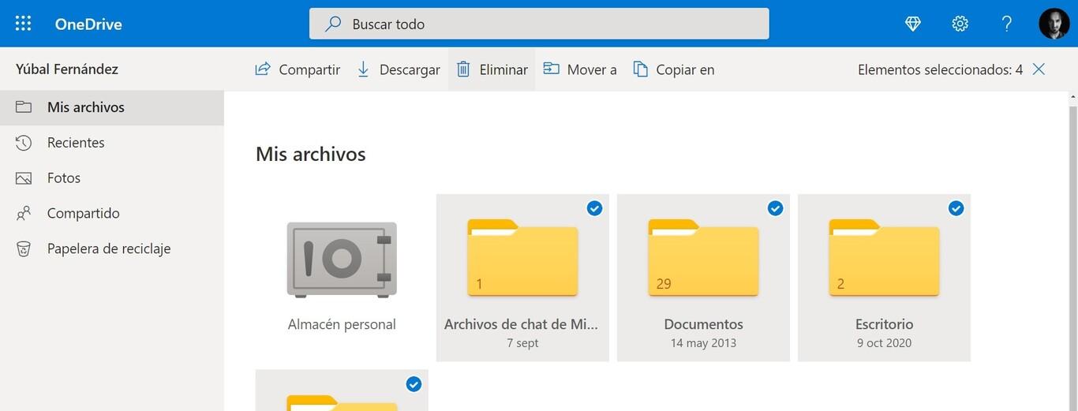Click the Mover a folder-arrow icon
Image resolution: width=1078 pixels, height=411 pixels.
tap(551, 69)
